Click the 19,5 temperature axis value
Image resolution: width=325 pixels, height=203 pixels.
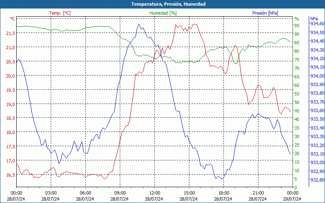pos(11,90)
